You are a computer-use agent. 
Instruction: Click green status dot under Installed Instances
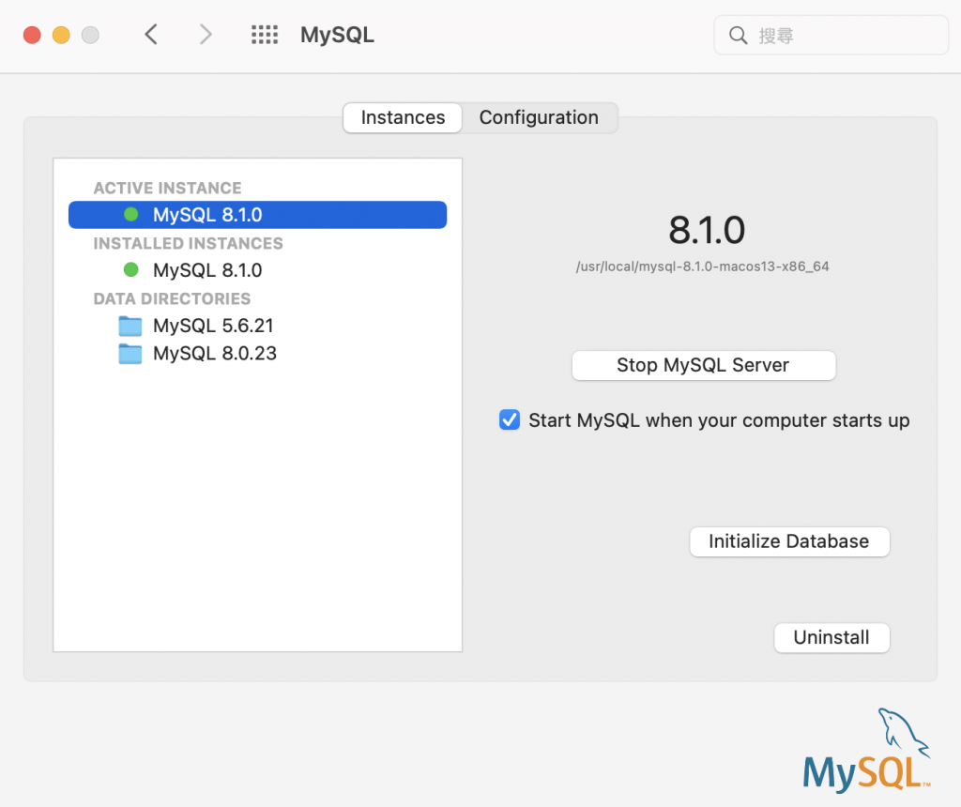pos(131,269)
